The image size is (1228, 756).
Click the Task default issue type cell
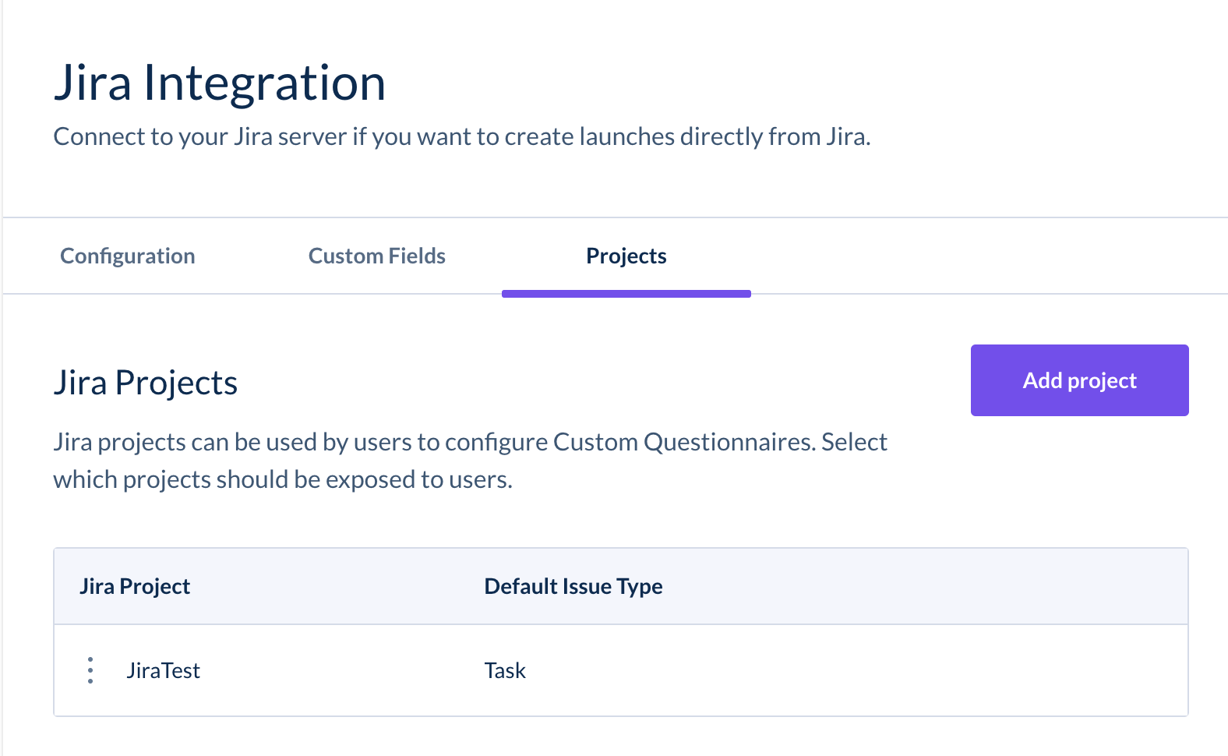pos(505,671)
